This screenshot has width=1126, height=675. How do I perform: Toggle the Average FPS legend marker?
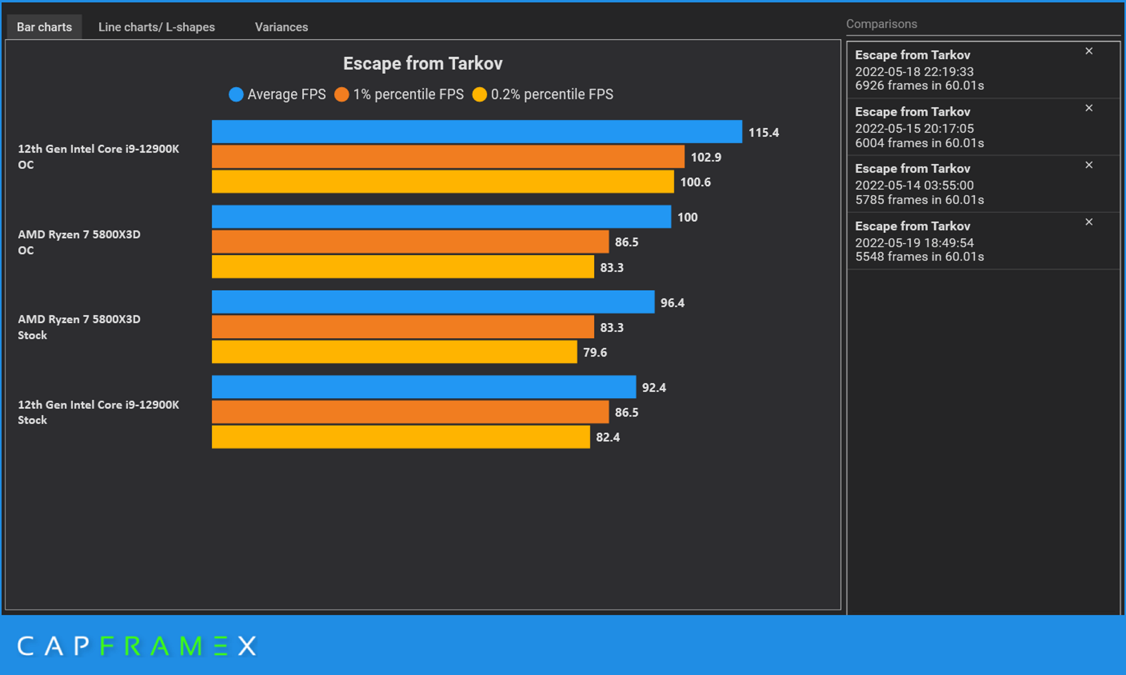click(x=236, y=94)
